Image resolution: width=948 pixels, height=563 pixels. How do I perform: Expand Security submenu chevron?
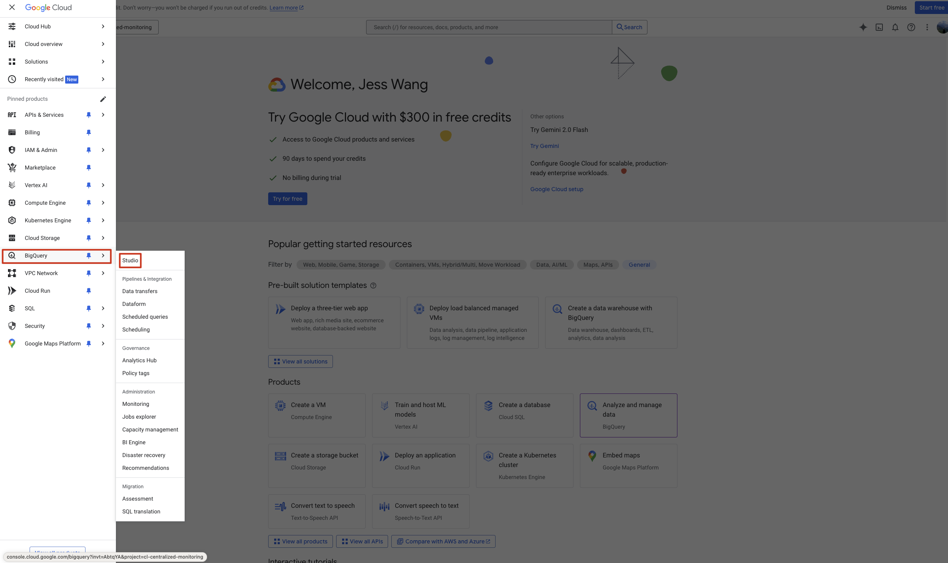click(x=103, y=326)
